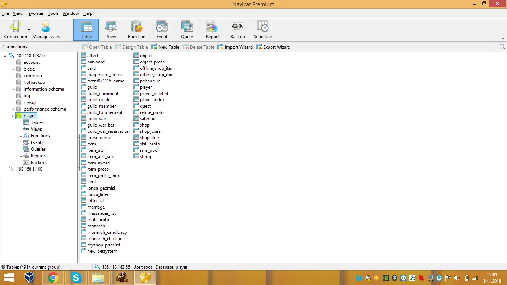Select the player_deleted table
The height and width of the screenshot is (285, 507).
(154, 94)
